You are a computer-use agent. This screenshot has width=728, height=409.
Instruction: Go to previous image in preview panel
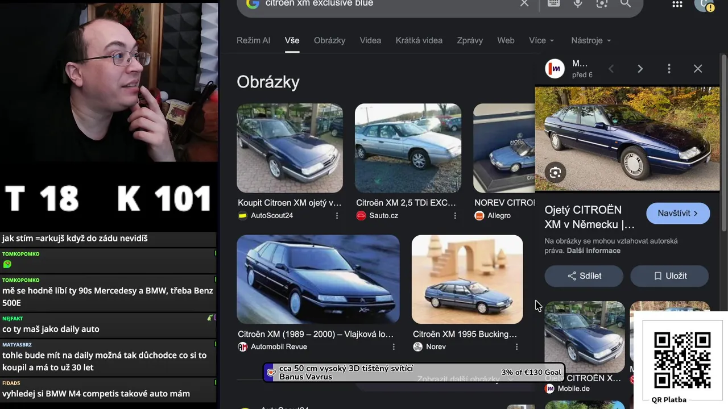coord(611,69)
